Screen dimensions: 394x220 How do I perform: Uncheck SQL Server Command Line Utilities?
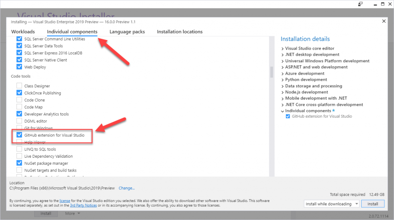pos(19,39)
